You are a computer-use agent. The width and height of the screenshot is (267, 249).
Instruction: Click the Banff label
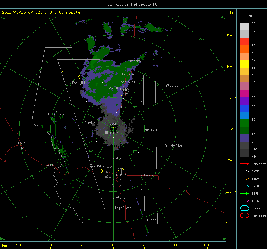49,165
